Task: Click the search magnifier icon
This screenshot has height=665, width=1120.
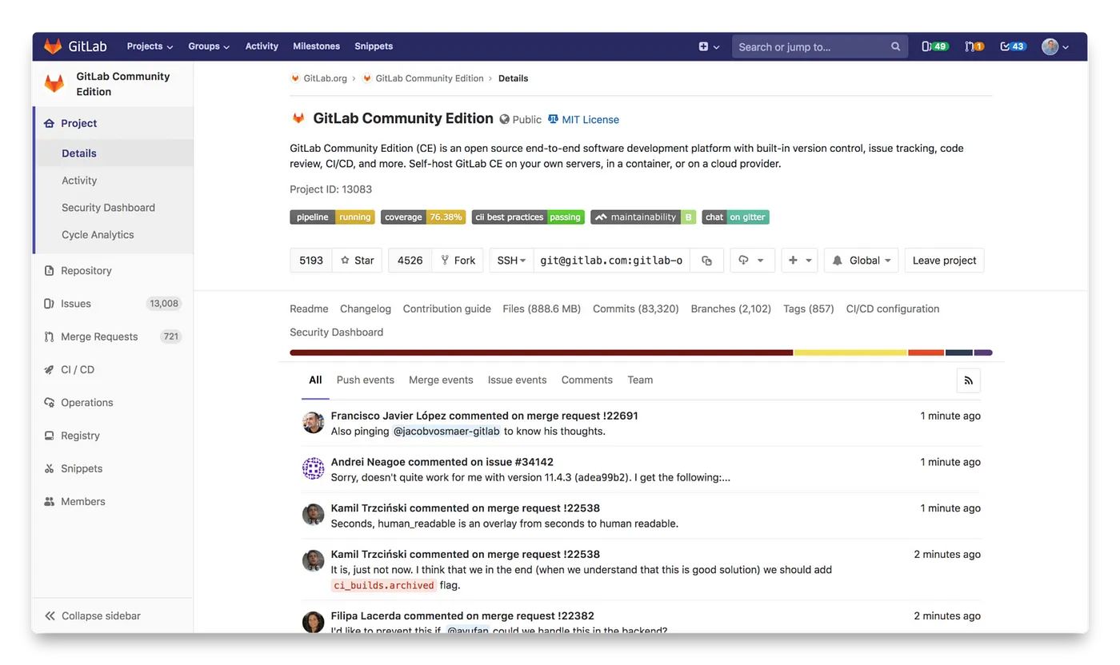Action: [896, 46]
